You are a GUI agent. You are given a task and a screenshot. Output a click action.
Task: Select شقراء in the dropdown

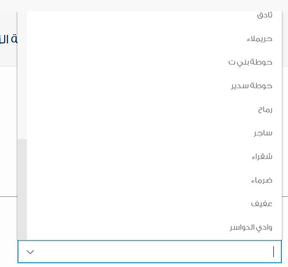click(x=262, y=157)
